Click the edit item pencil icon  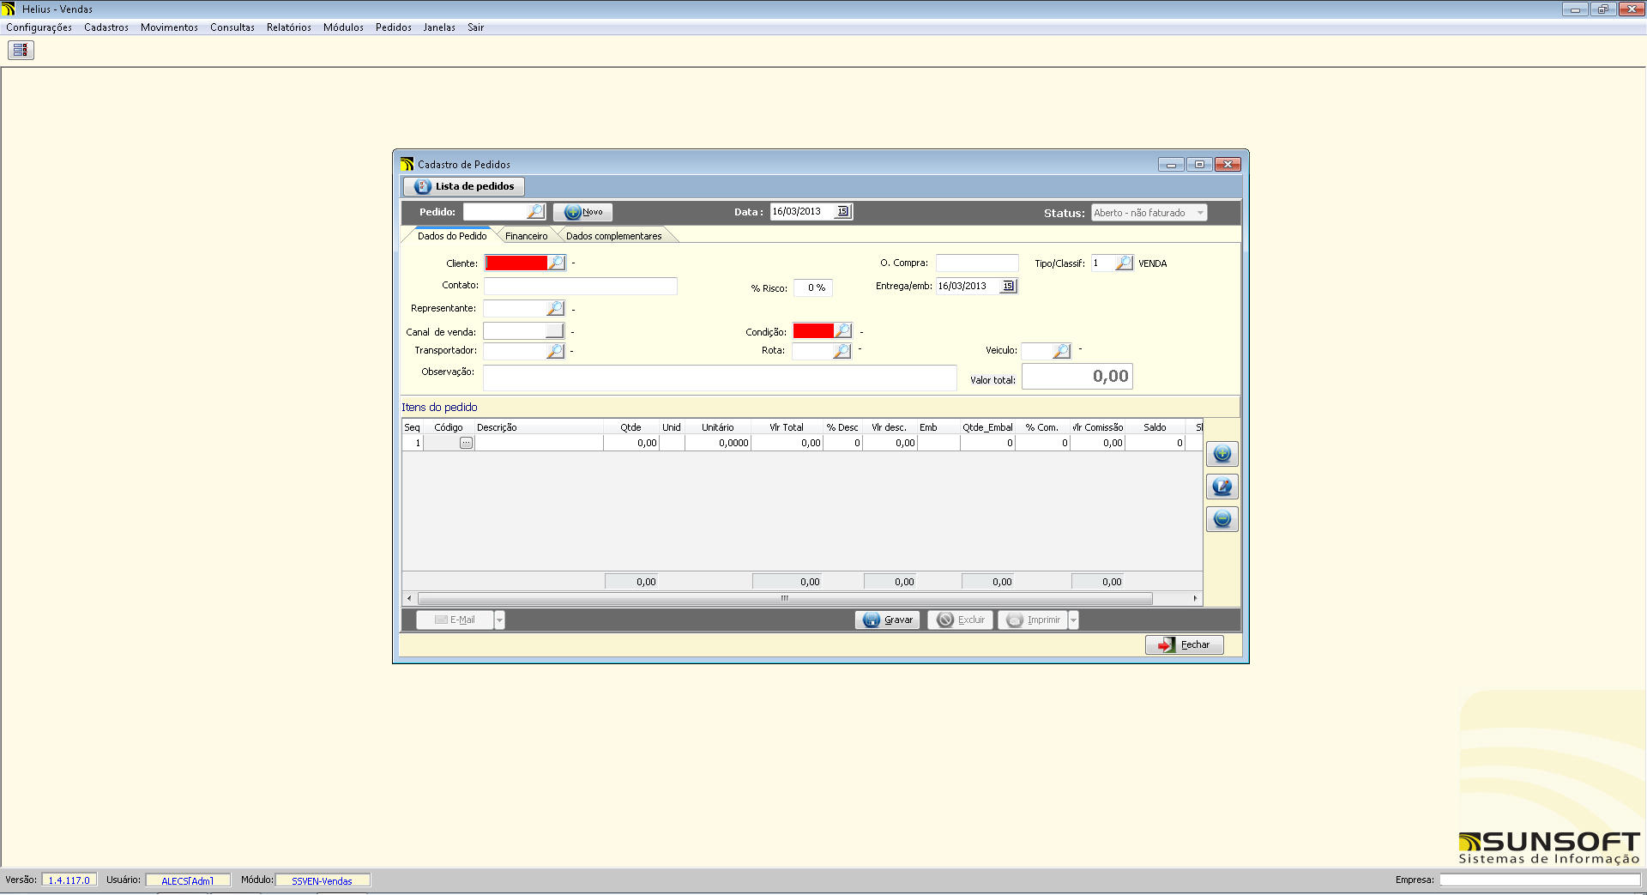(1222, 487)
